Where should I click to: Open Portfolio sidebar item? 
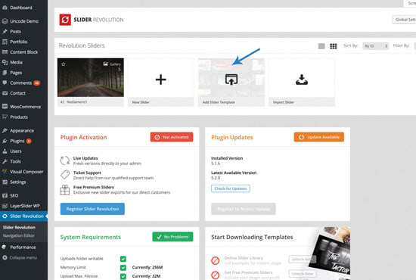pos(18,42)
